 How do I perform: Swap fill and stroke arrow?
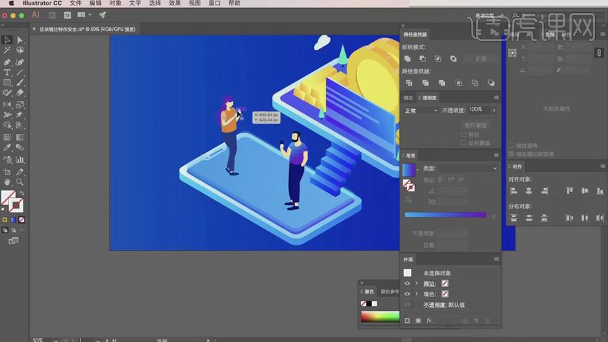21,193
